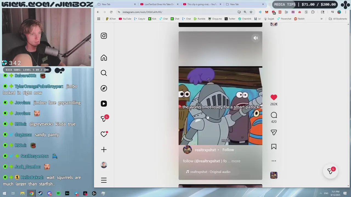The width and height of the screenshot is (351, 197).
Task: Open the 8Chan bookmark
Action: (111, 19)
